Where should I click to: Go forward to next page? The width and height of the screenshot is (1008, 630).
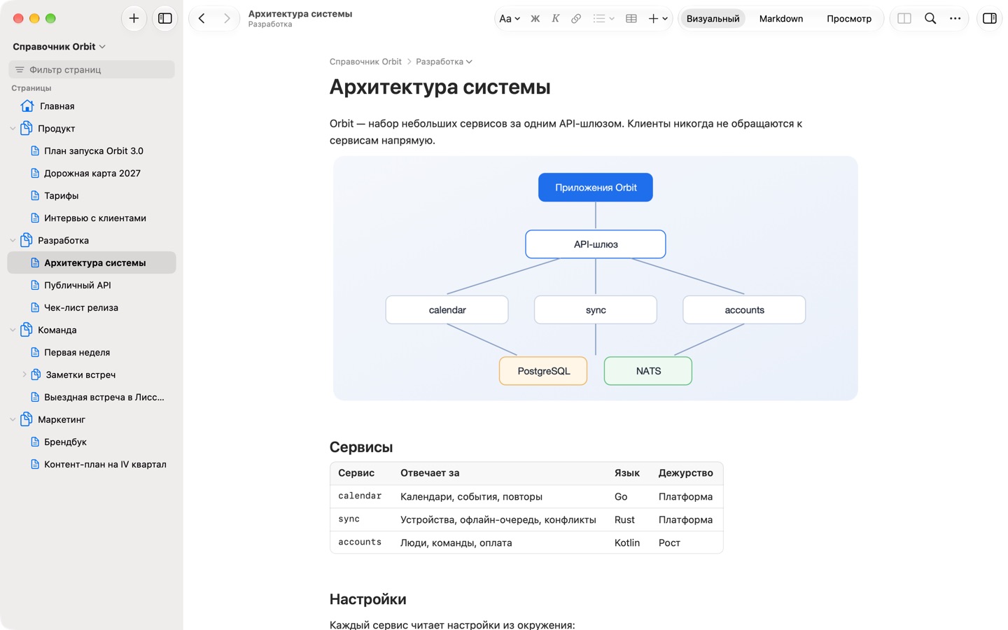click(x=227, y=18)
